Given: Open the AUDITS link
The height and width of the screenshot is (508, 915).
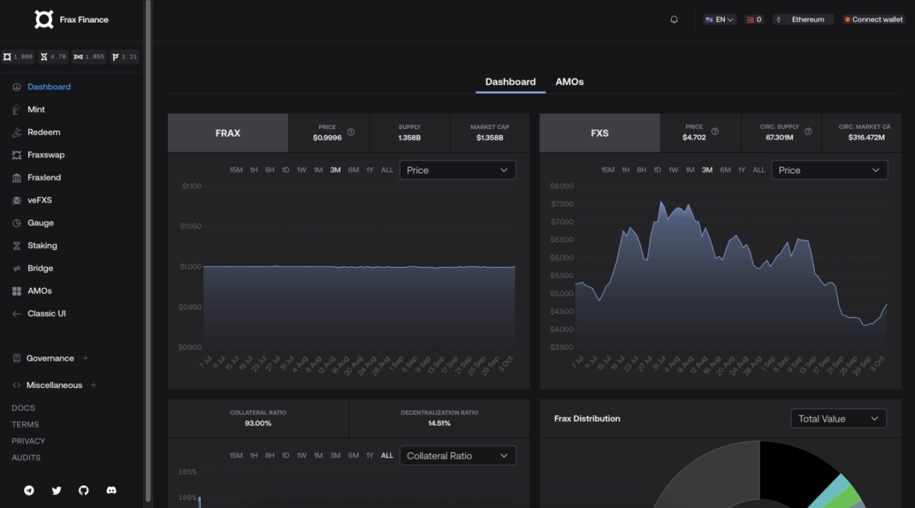Looking at the screenshot, I should [26, 457].
